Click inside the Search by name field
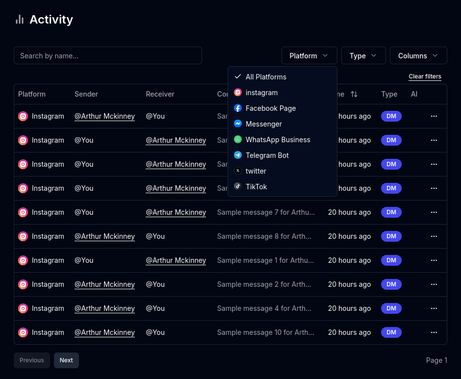This screenshot has height=379, width=461. (x=108, y=55)
